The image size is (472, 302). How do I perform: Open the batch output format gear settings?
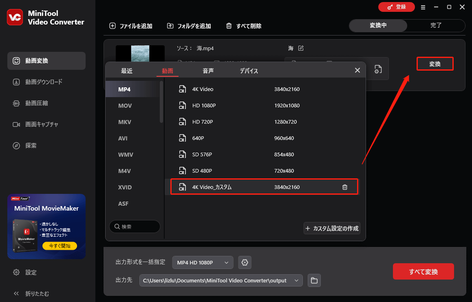tap(245, 262)
